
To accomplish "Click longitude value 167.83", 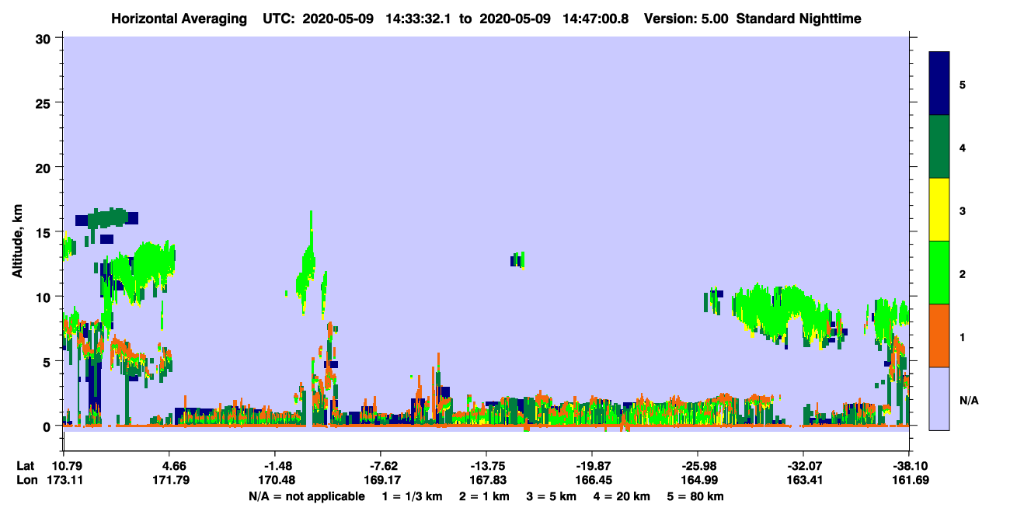I will tap(489, 481).
